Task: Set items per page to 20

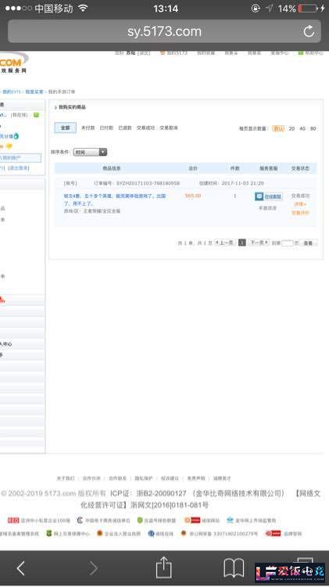Action: pyautogui.click(x=291, y=128)
